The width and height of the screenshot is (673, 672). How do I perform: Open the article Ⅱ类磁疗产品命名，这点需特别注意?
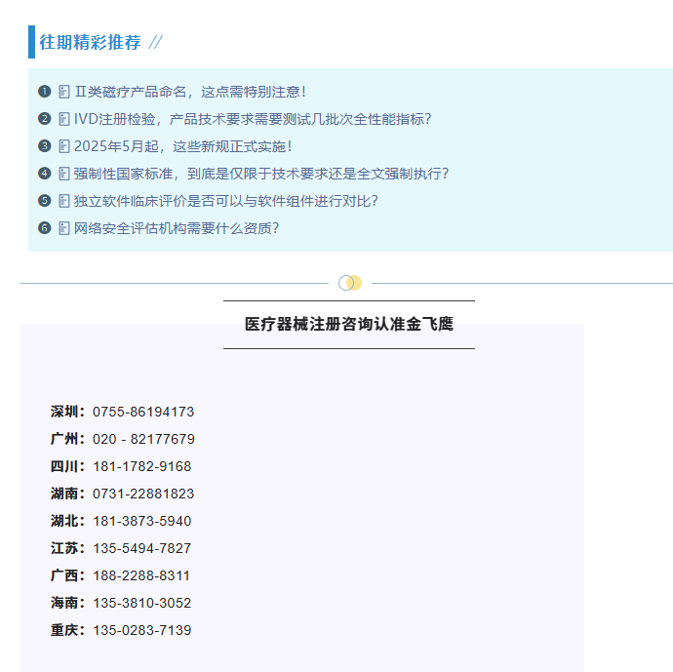(x=190, y=92)
